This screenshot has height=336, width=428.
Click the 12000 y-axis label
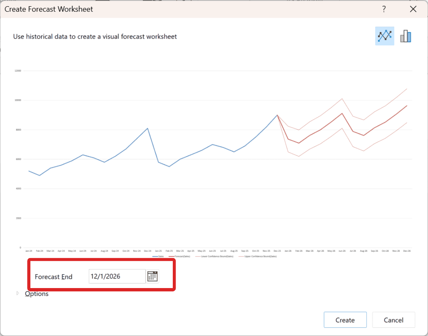click(x=18, y=71)
